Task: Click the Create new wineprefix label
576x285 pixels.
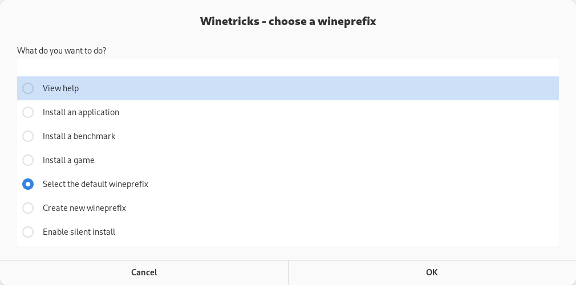Action: 84,208
